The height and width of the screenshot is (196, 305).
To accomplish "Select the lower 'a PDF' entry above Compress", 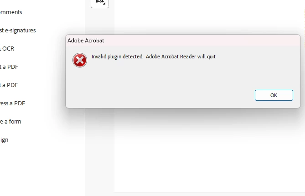I will coord(9,85).
